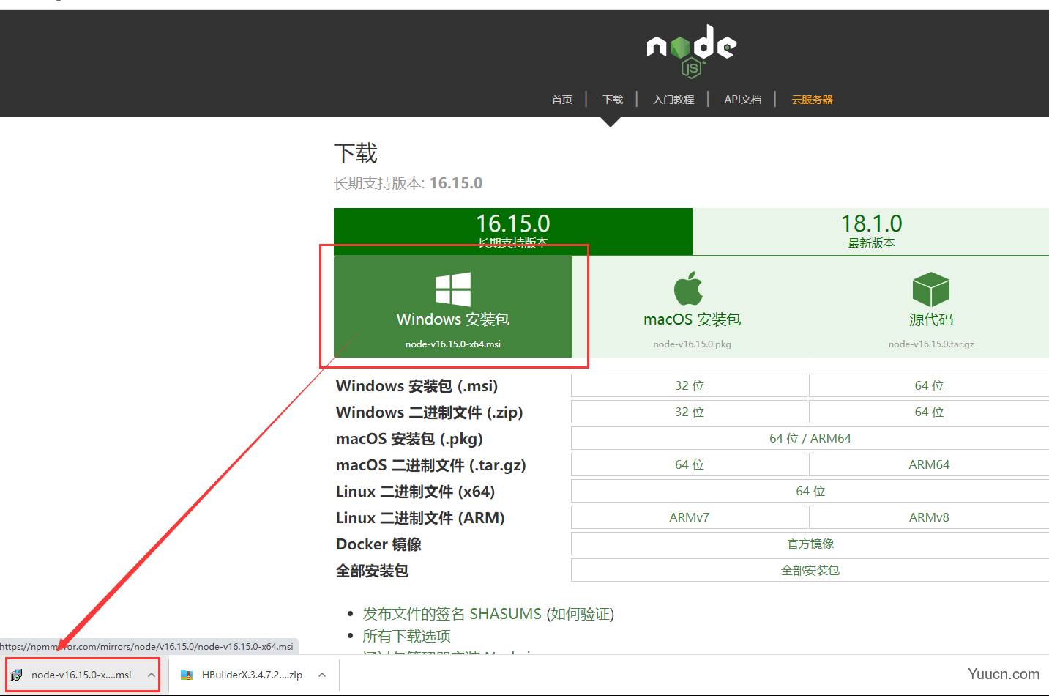Choose 64 位 for Windows 安装包 (.msi)

(929, 385)
